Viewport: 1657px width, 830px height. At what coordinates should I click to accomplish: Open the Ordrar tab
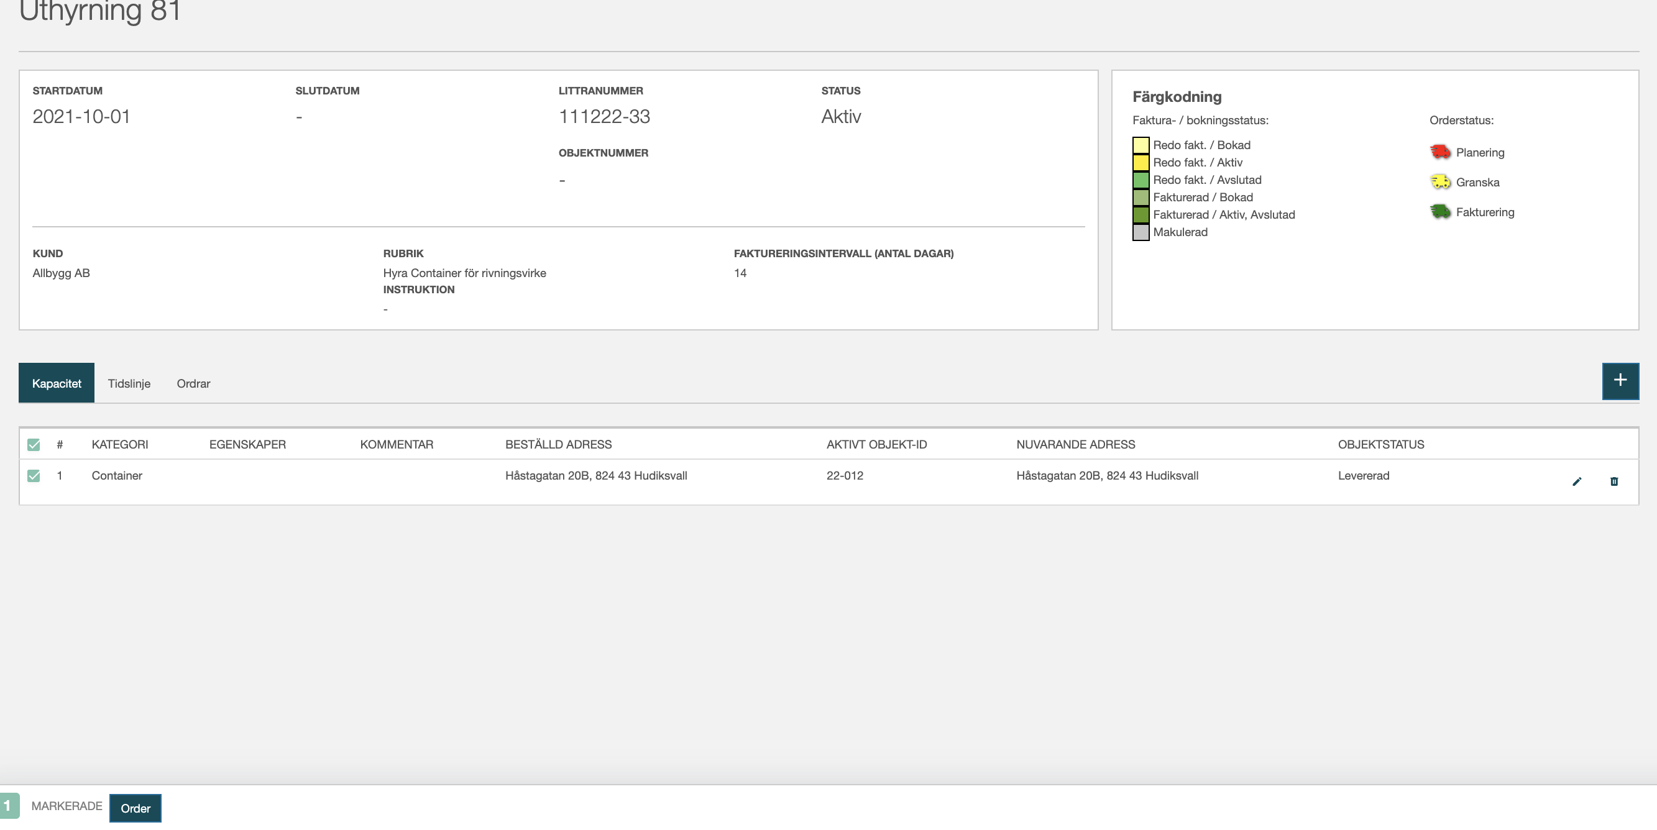194,383
